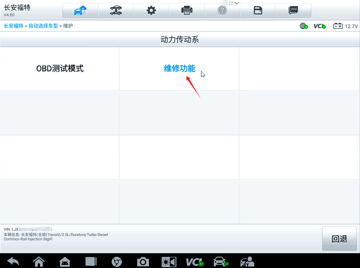Click the 回退 back button
This screenshot has width=360, height=268.
(339, 238)
